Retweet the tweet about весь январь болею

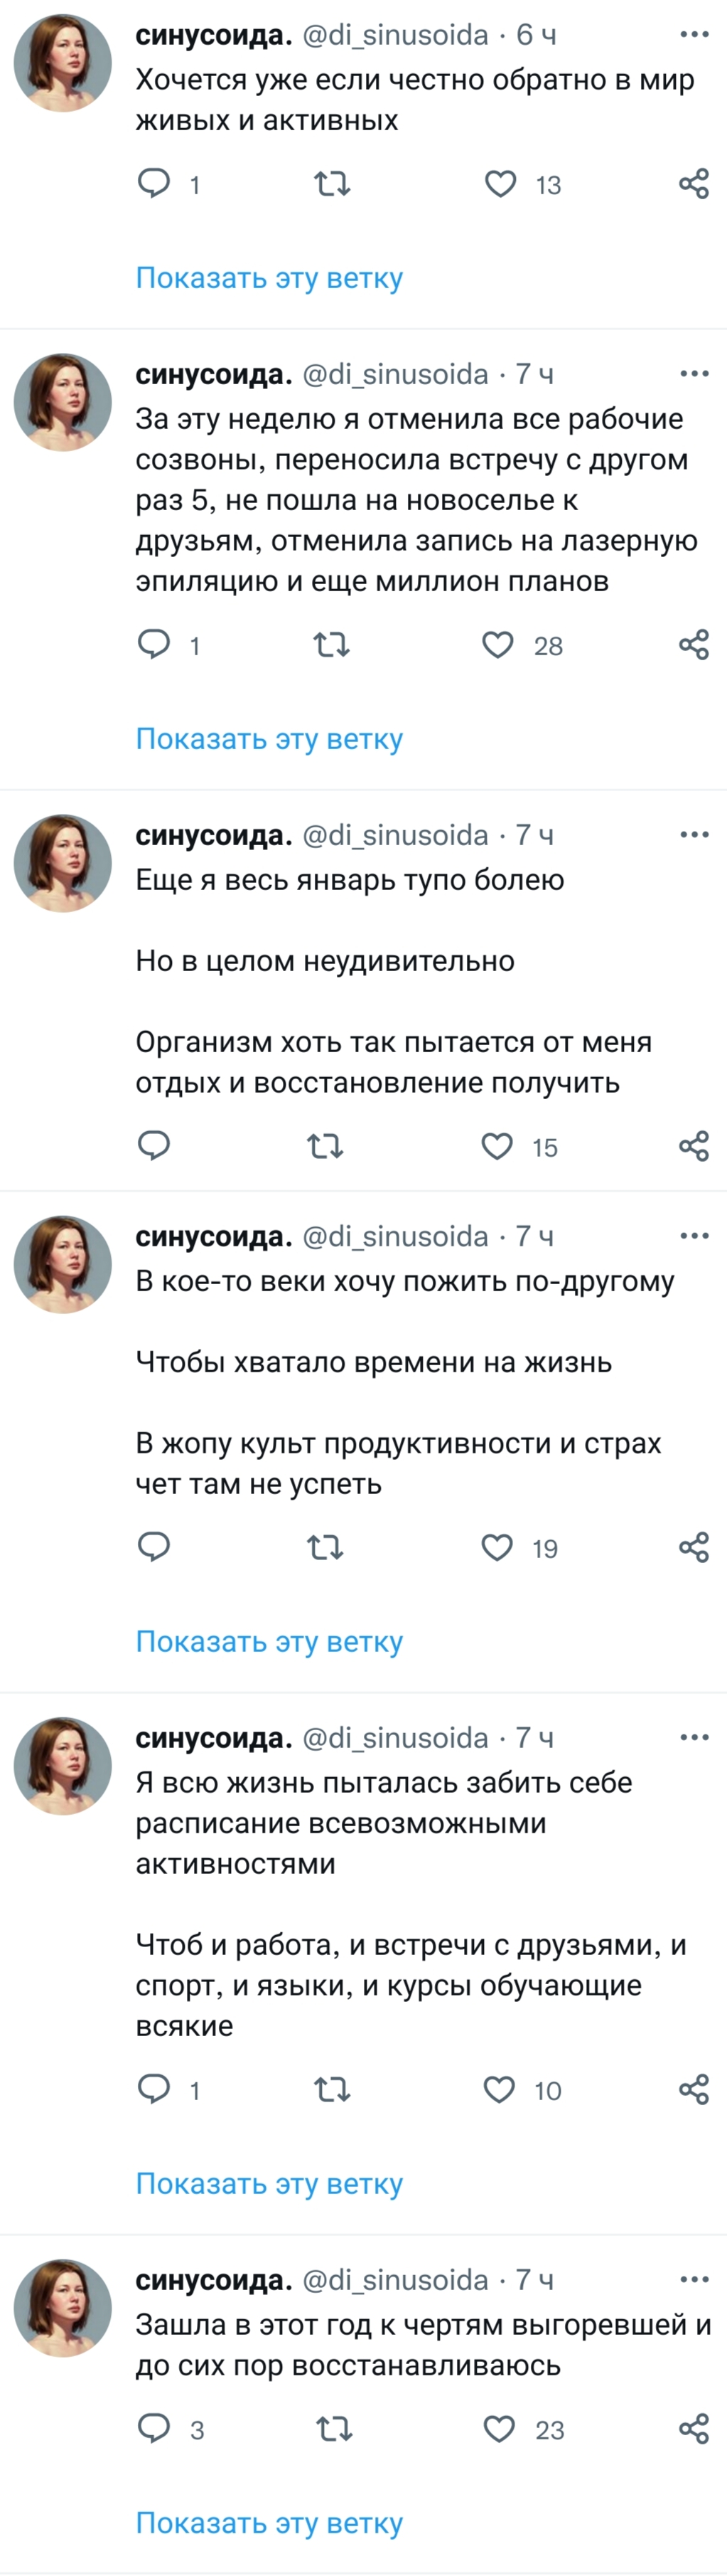[325, 1146]
